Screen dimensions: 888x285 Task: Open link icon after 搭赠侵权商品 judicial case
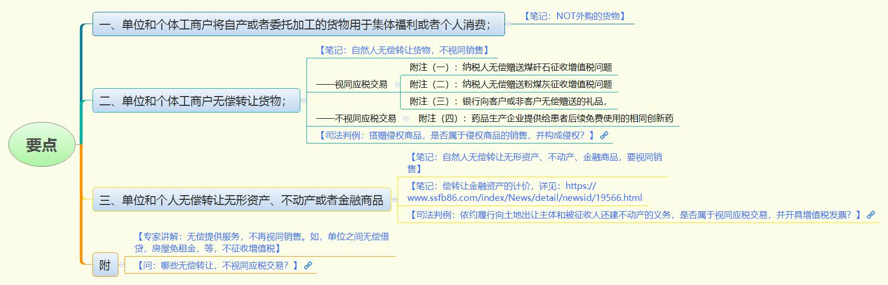604,135
